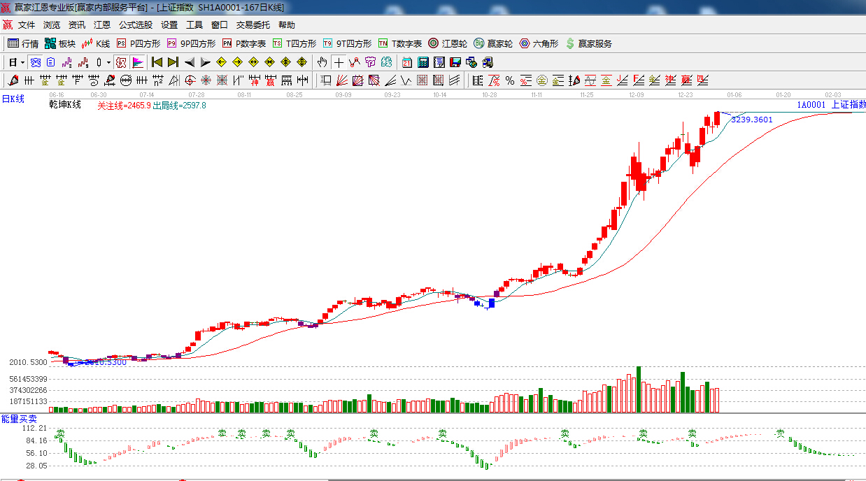Toggle the hand pan tool
Screen dimensions: 866x481
(322, 62)
